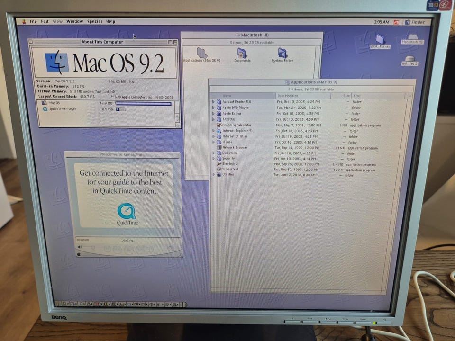
Task: Select the QuickTime folder icon in the list
Action: coord(219,153)
